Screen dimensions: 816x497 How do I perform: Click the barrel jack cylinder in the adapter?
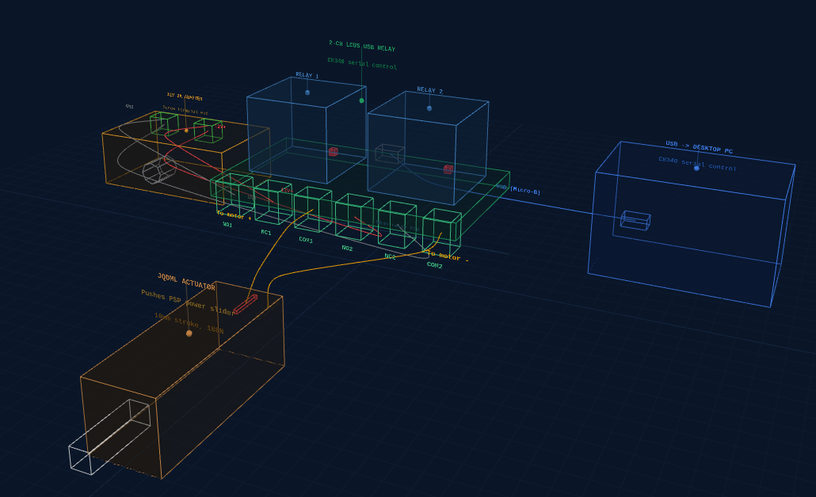click(159, 170)
